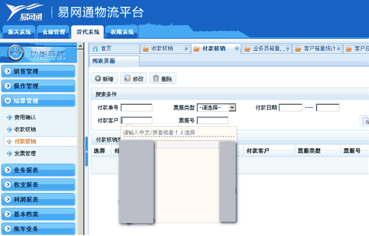Click the 新增 button
The width and height of the screenshot is (369, 236).
tap(104, 78)
